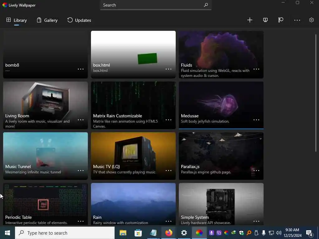Select the Music TV (LQ) thumbnail
The height and width of the screenshot is (239, 319).
coord(133,156)
